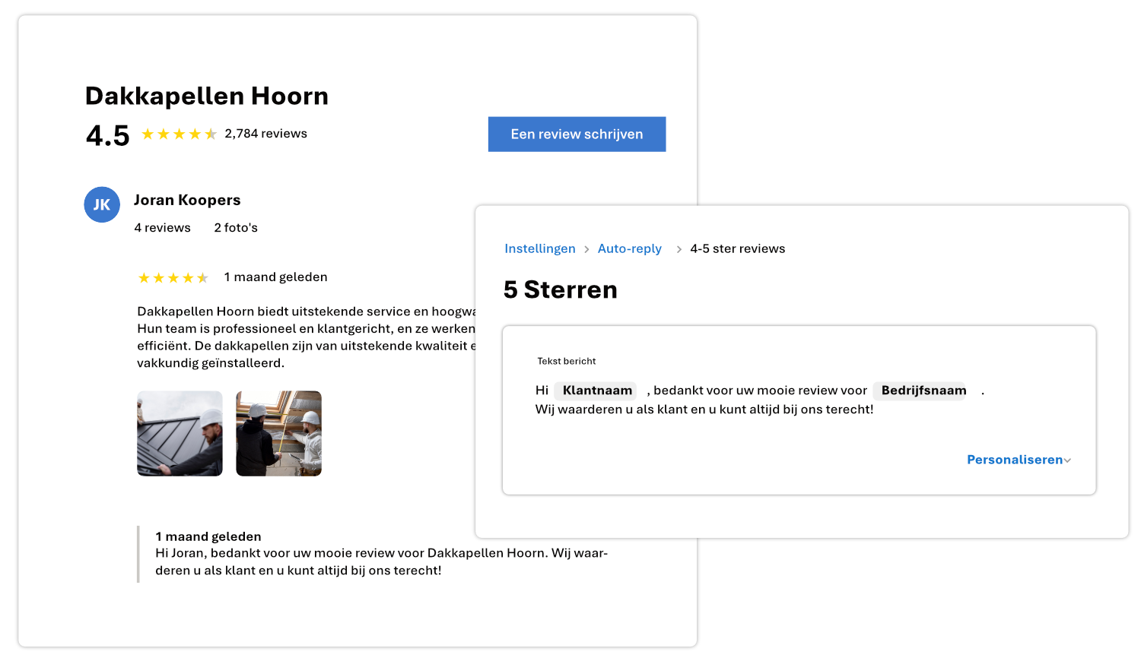Open reviewer name Joran Koopers
This screenshot has width=1141, height=664.
[187, 200]
